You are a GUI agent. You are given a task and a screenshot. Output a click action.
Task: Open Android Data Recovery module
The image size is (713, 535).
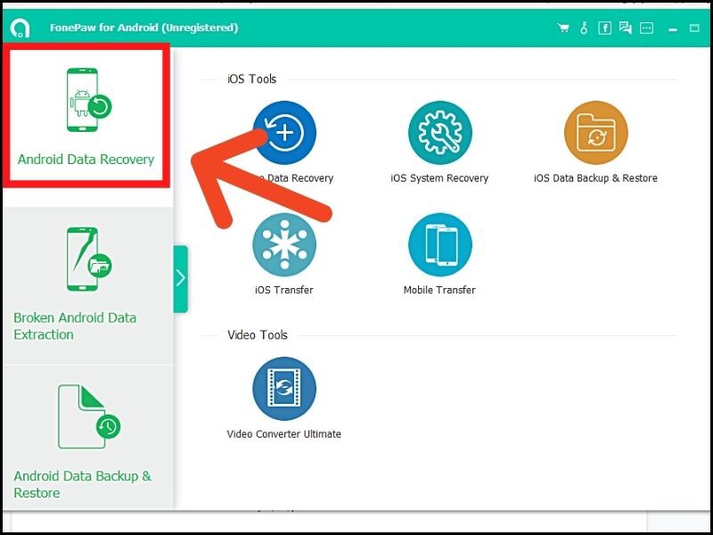[x=86, y=116]
